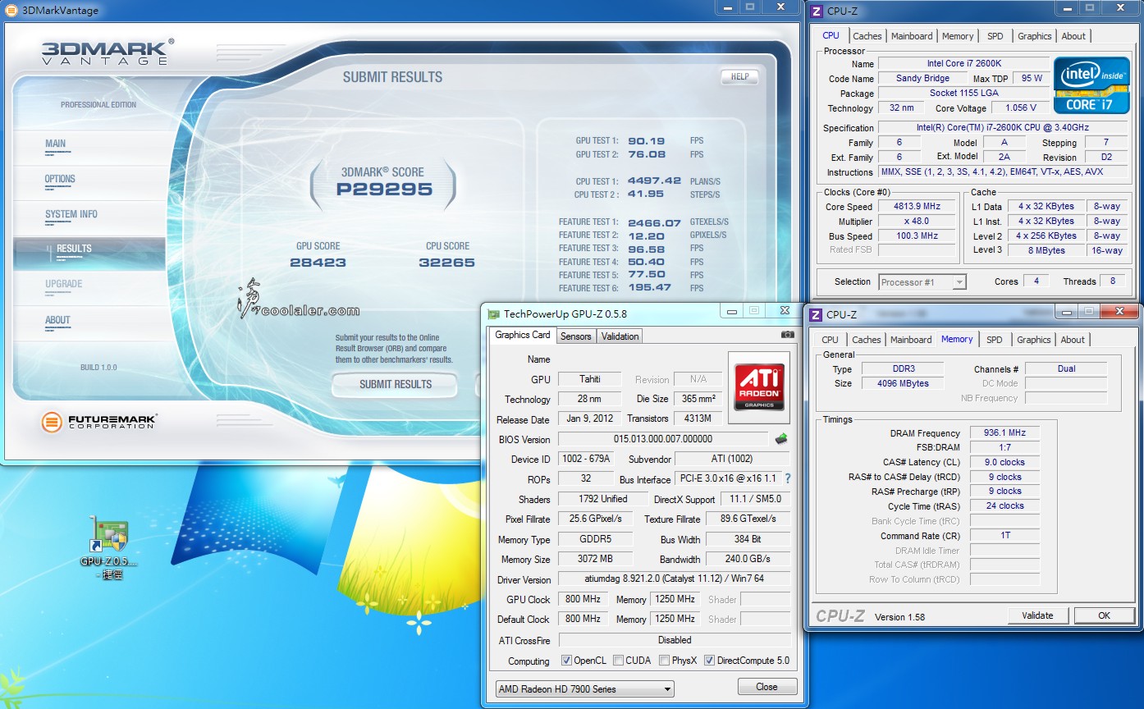Screen dimensions: 1144x709
Task: Switch to Mainboard tab in top CPU-Z window
Action: (x=912, y=36)
